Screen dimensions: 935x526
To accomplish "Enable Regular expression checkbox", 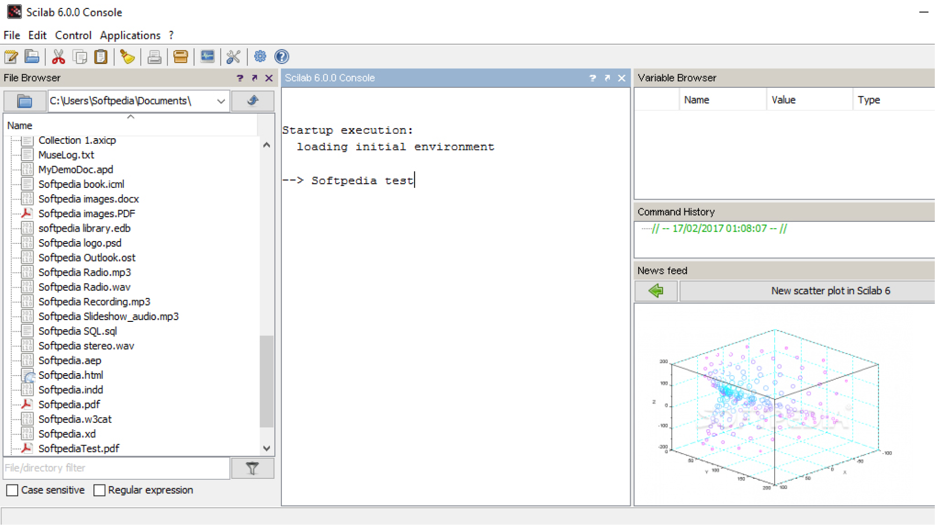I will coord(99,490).
